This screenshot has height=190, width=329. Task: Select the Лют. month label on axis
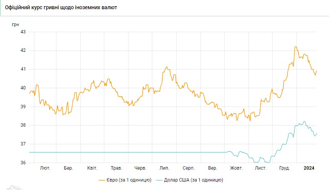click(x=45, y=169)
